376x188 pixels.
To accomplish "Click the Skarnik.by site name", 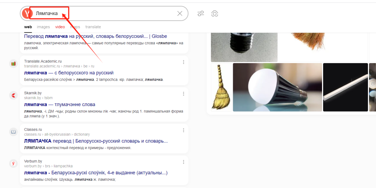I will tap(33, 93).
